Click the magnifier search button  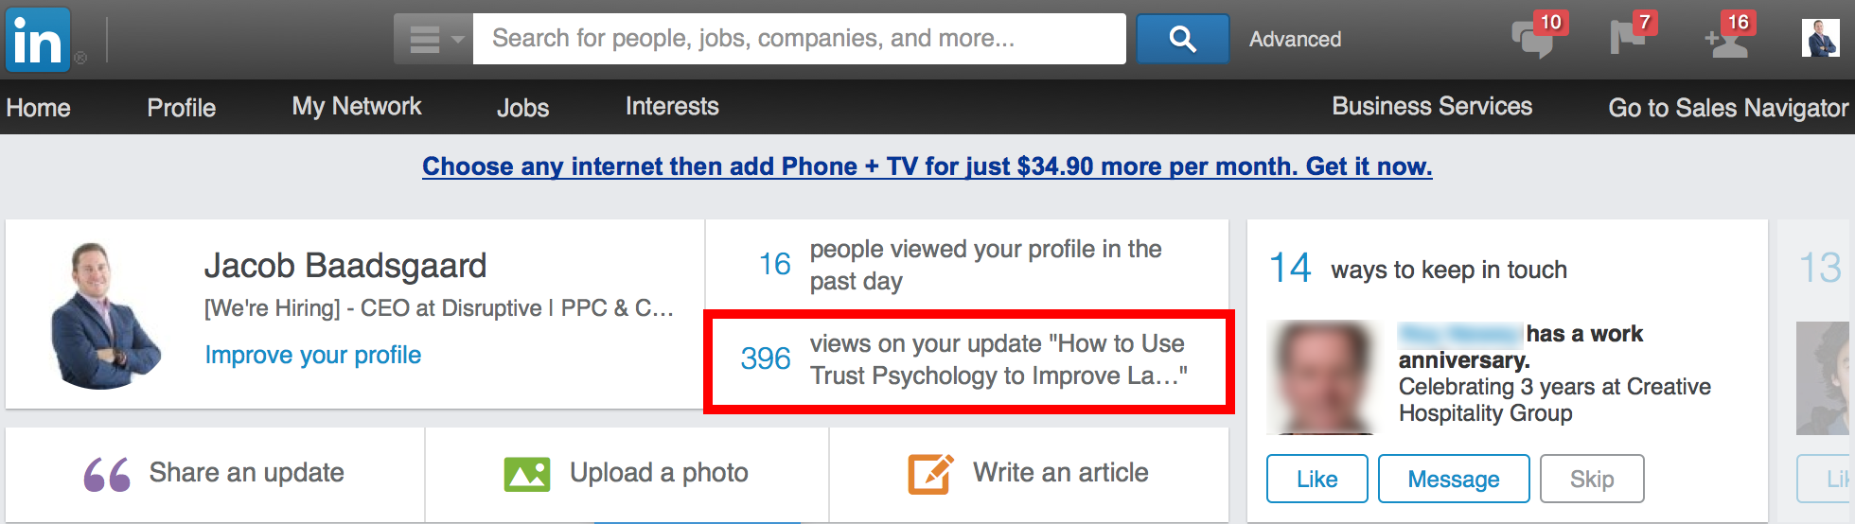pos(1183,39)
